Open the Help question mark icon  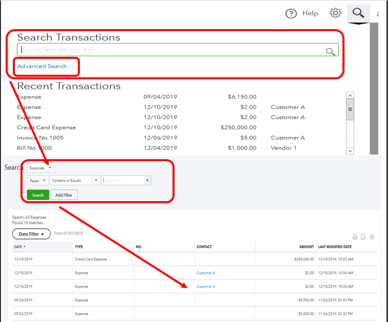(291, 14)
